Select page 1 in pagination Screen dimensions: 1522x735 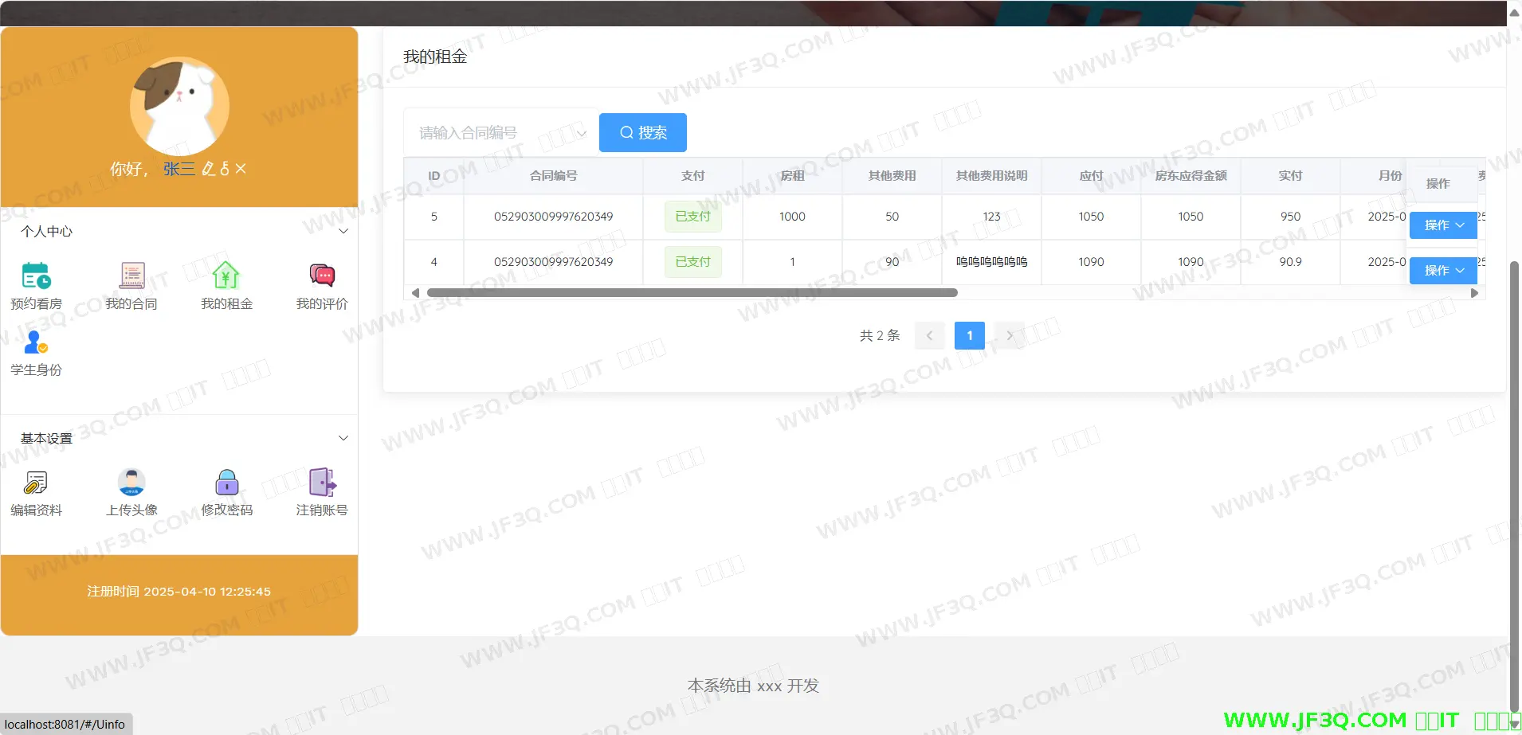point(969,336)
